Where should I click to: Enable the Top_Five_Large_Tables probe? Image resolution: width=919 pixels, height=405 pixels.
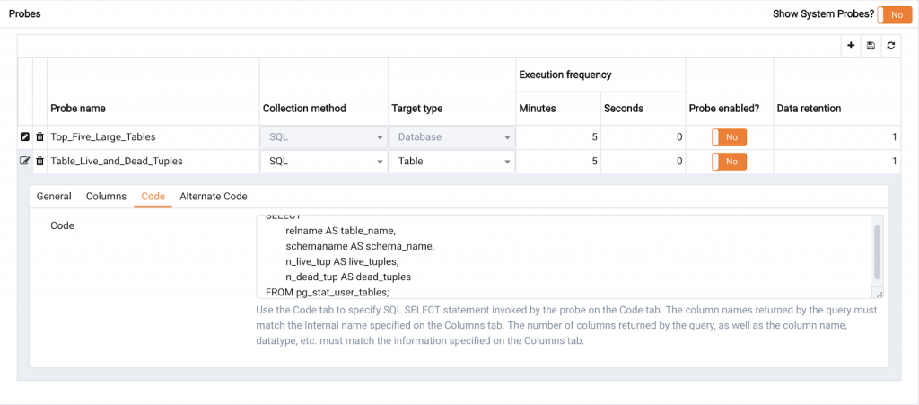[x=729, y=137]
